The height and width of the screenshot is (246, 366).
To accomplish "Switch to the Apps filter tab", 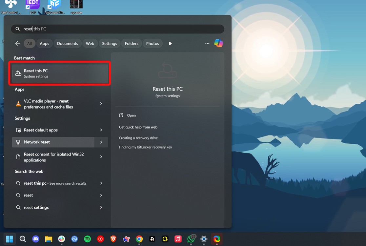I will pos(44,43).
